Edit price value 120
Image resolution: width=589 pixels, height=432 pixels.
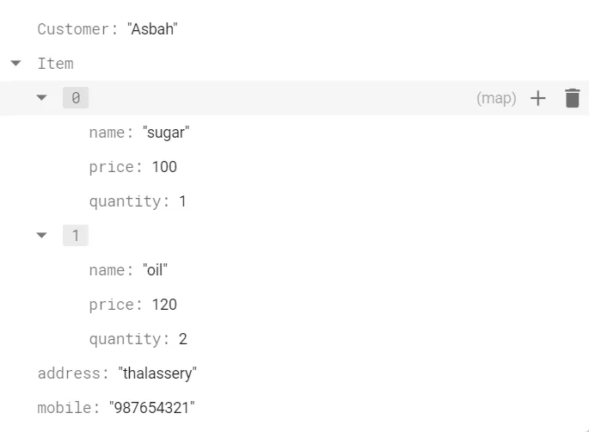(x=163, y=305)
